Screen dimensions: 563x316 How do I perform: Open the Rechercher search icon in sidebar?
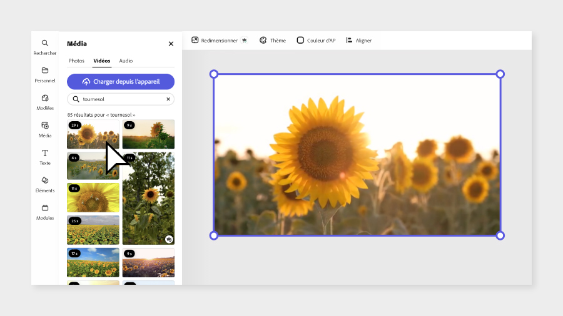(45, 47)
